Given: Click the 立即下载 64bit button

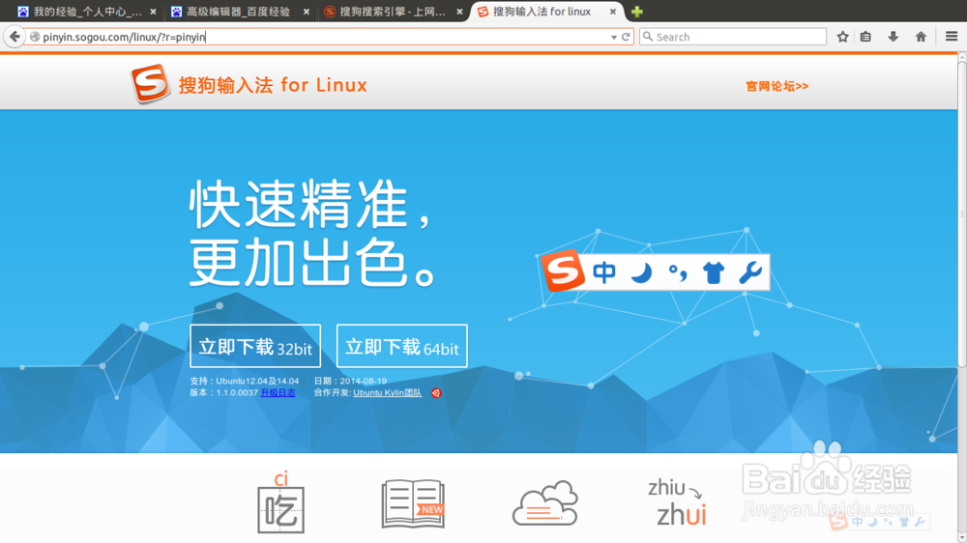Looking at the screenshot, I should 402,347.
